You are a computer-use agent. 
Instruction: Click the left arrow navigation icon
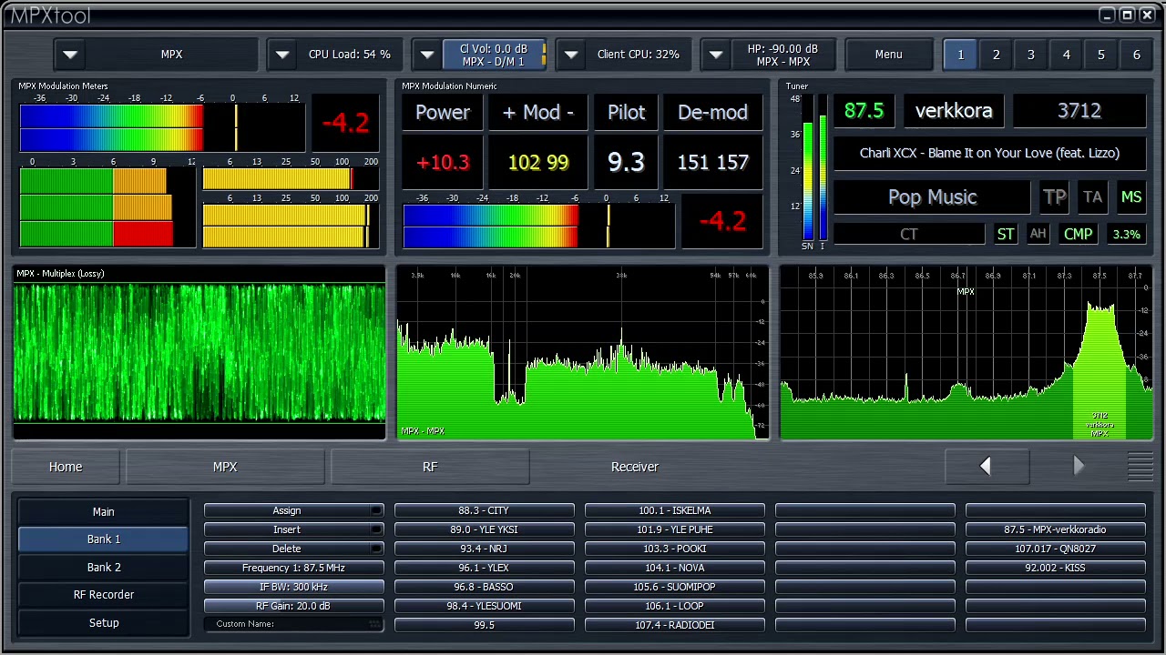(x=985, y=467)
